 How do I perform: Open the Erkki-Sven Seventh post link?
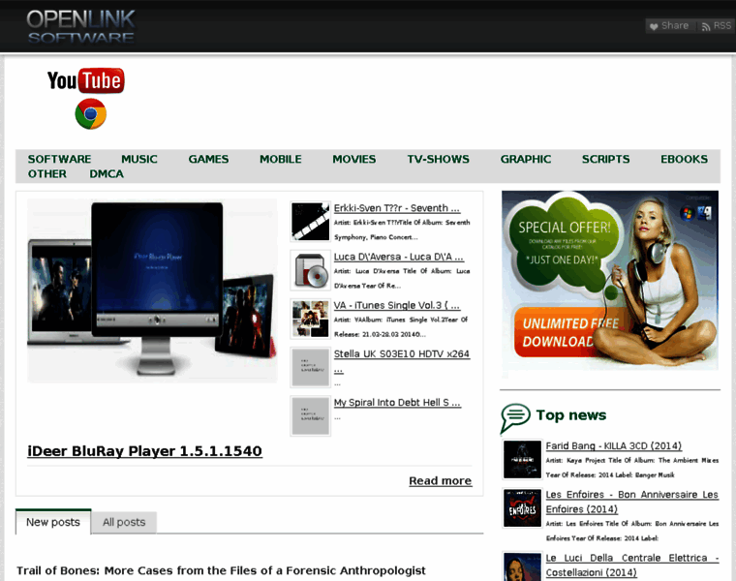point(397,208)
